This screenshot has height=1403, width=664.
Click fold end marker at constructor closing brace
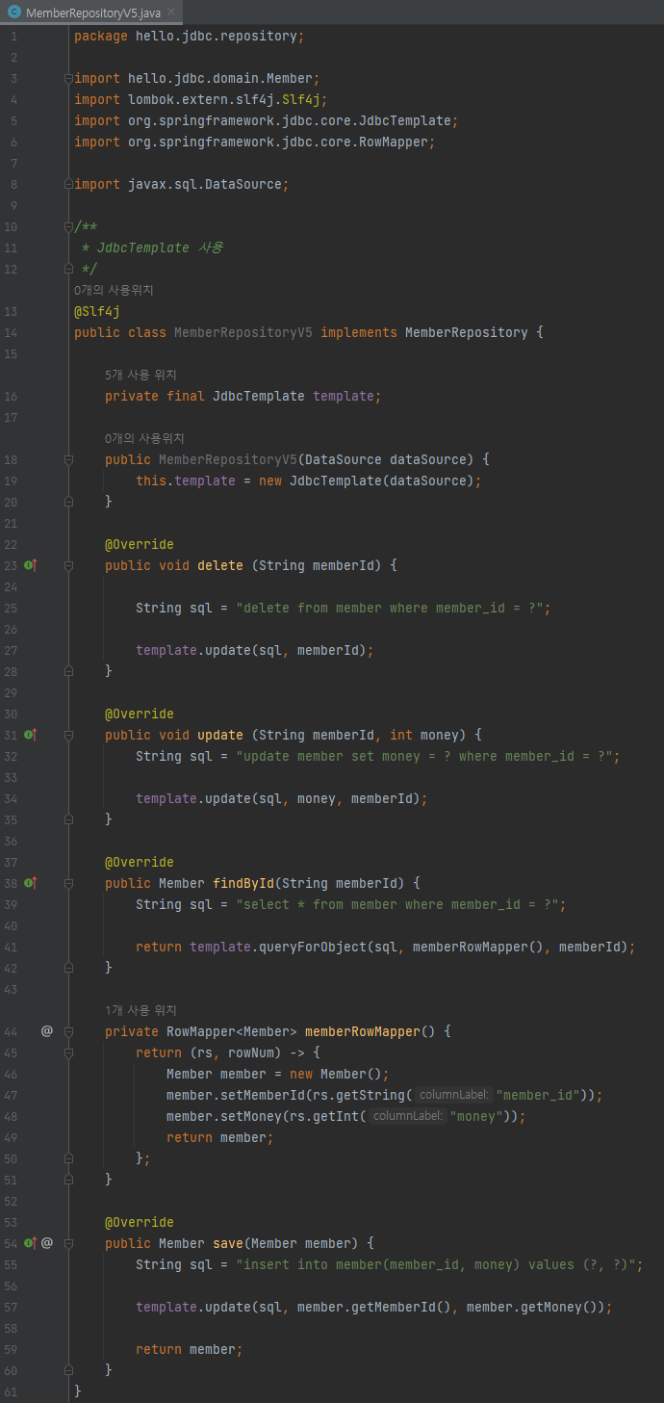[68, 502]
